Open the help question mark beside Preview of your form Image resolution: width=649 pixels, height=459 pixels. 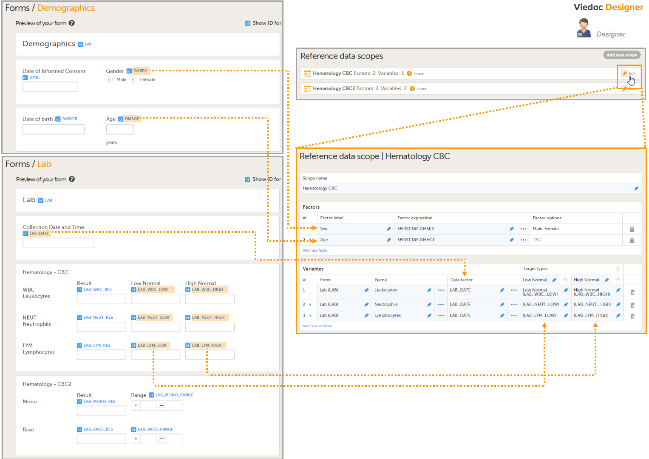pyautogui.click(x=71, y=23)
